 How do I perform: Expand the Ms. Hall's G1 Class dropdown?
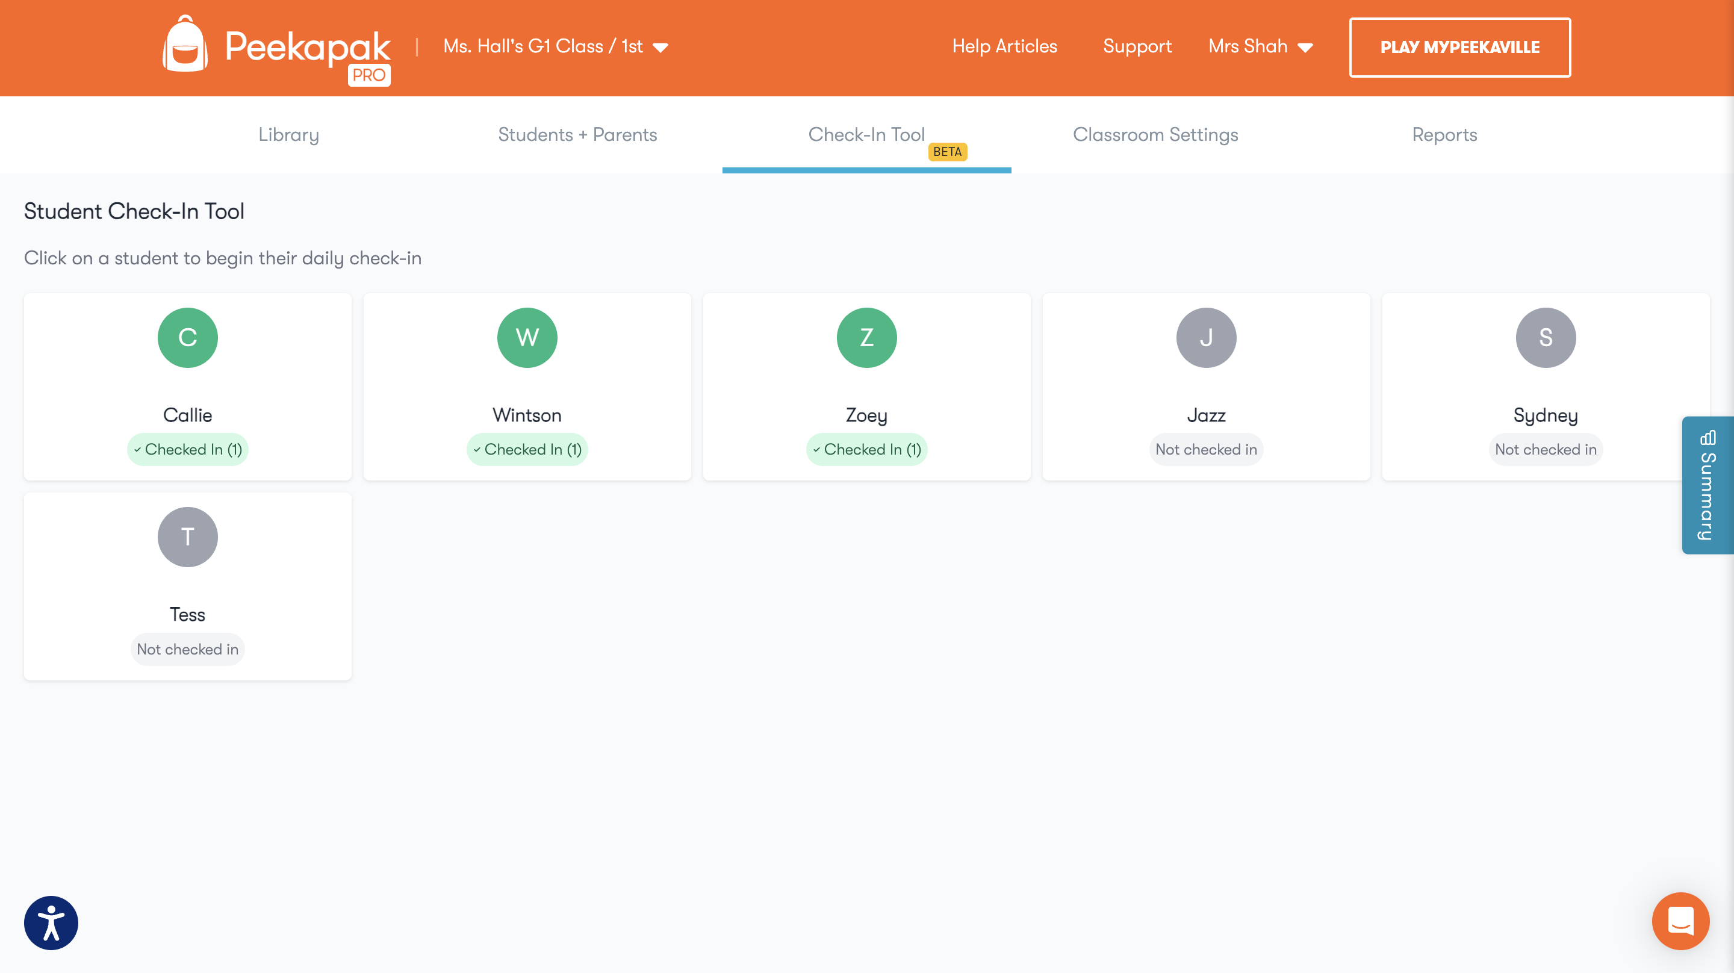tap(555, 46)
